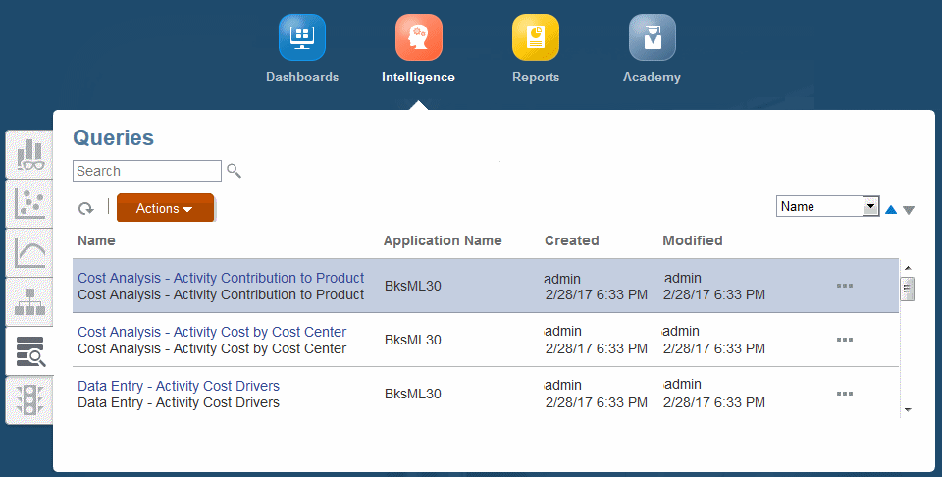Open the Dashboards cluster icon
942x477 pixels.
pos(302,37)
